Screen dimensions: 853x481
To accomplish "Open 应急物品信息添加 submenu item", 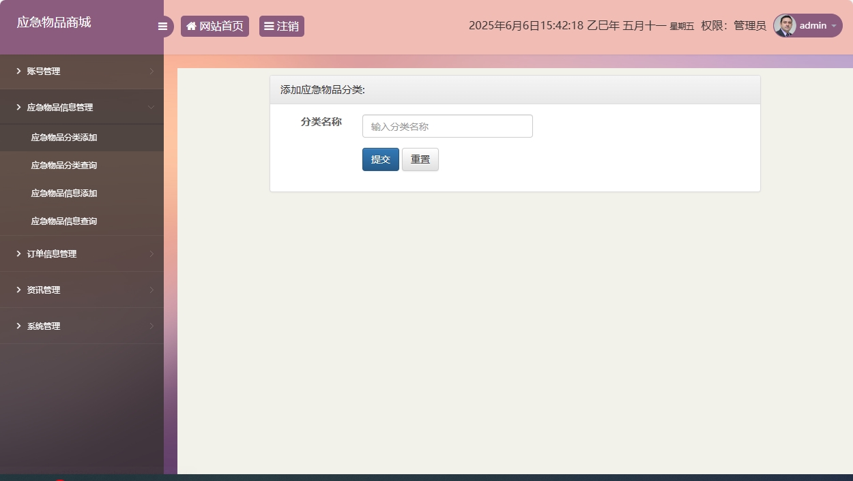I will tap(82, 193).
